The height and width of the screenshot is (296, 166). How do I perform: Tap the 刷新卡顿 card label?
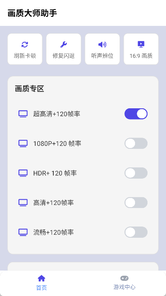pos(25,56)
